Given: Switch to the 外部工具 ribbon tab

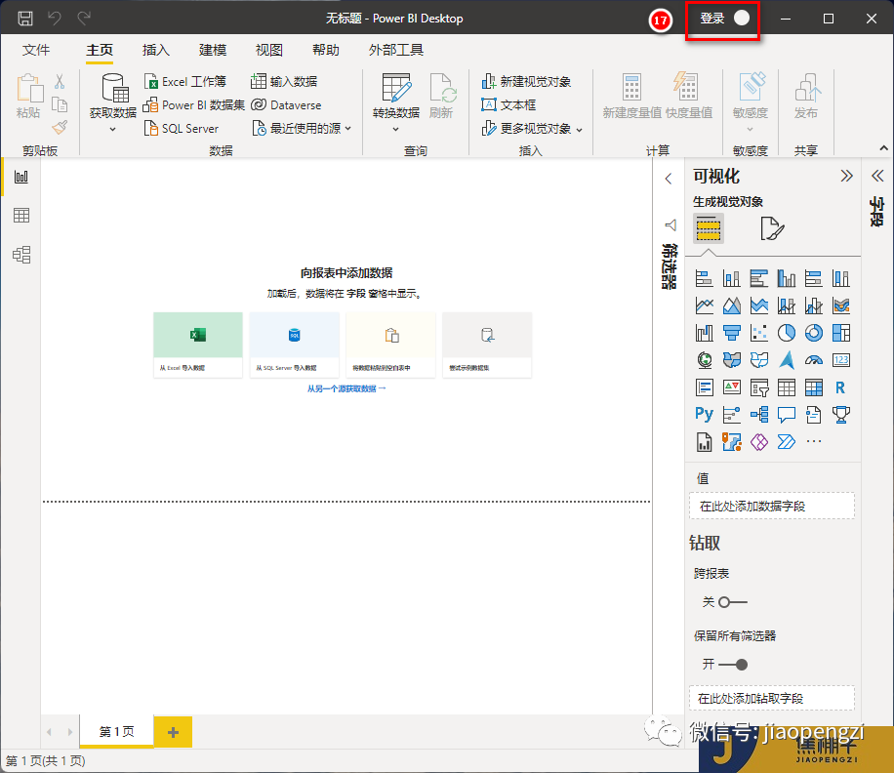Looking at the screenshot, I should pos(395,50).
